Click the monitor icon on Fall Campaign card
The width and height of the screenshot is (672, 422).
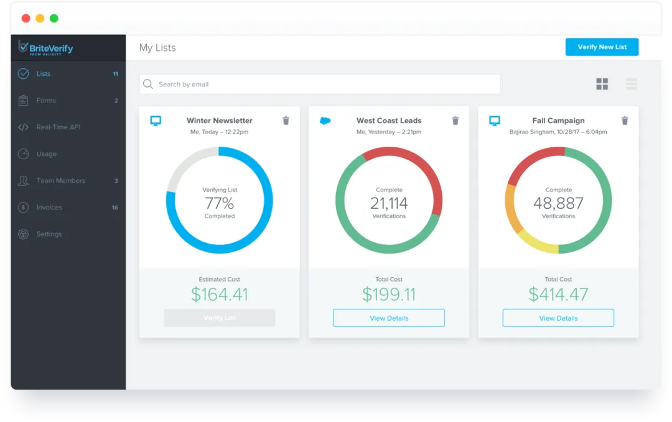tap(495, 121)
